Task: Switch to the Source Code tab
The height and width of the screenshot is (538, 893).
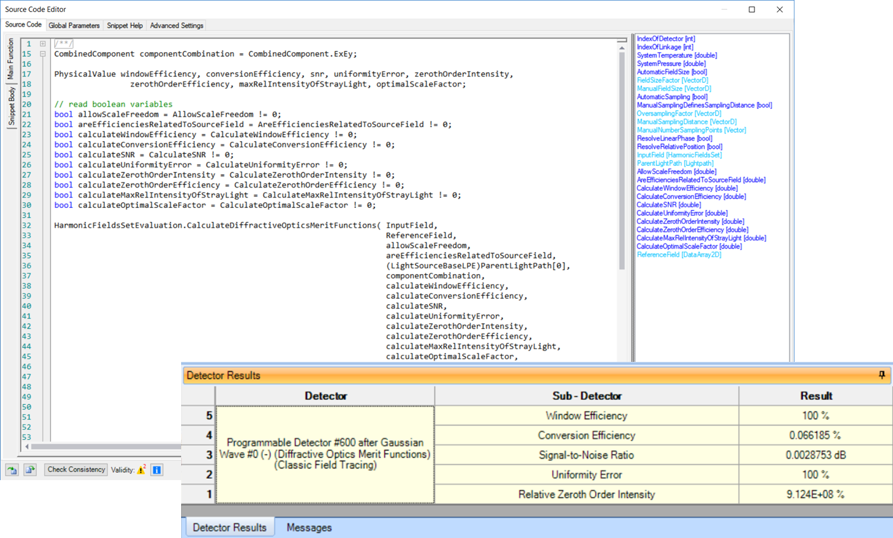Action: [24, 25]
